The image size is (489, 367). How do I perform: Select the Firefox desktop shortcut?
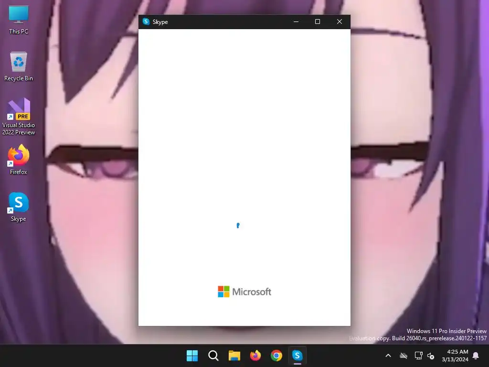click(x=19, y=160)
